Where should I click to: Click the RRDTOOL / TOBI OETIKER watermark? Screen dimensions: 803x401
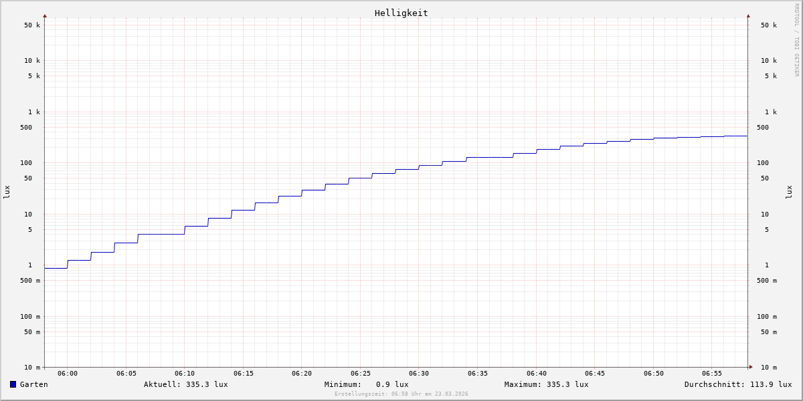796,40
